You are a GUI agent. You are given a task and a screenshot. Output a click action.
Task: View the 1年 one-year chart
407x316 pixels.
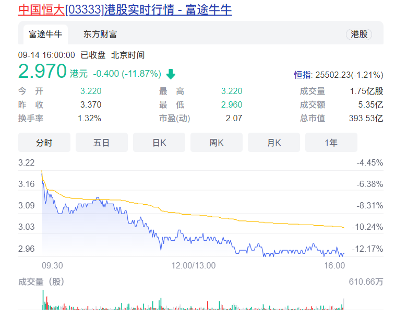[331, 142]
